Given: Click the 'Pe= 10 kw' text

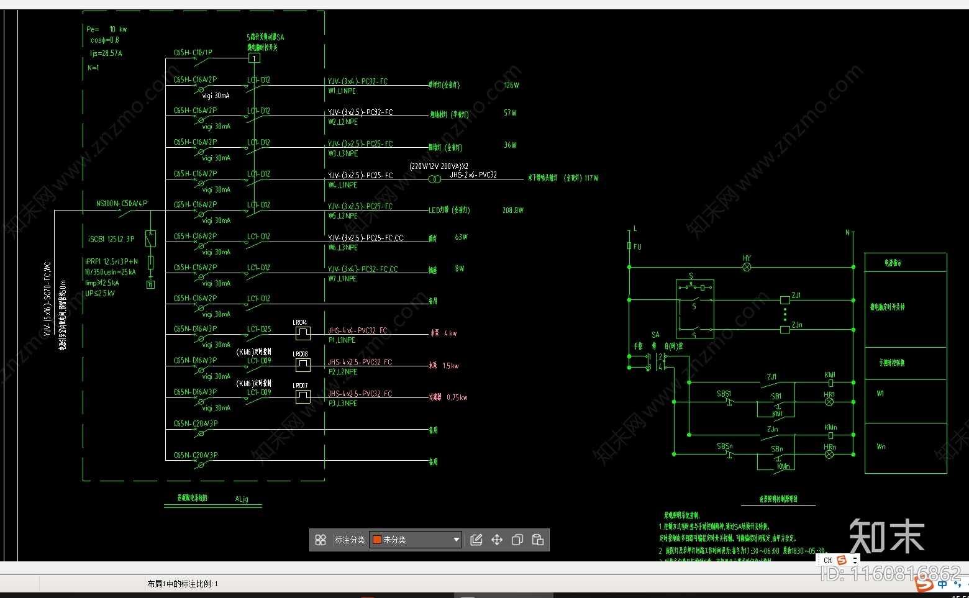Looking at the screenshot, I should click(107, 29).
